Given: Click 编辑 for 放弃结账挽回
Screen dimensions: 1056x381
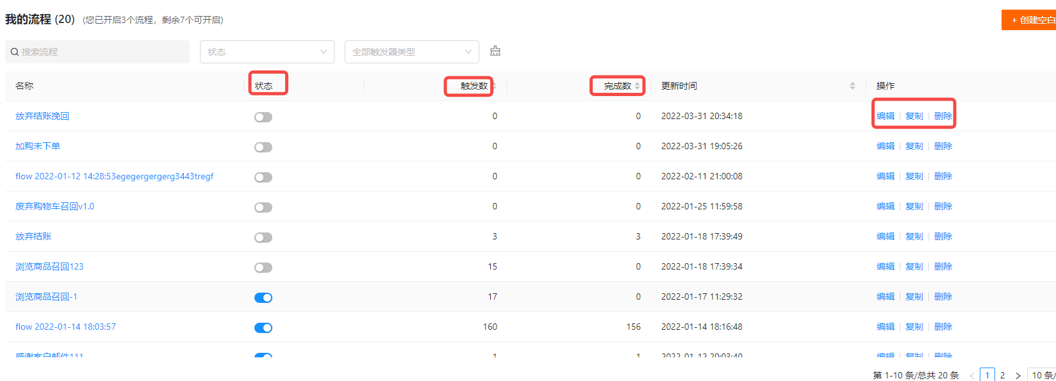Looking at the screenshot, I should pos(886,116).
